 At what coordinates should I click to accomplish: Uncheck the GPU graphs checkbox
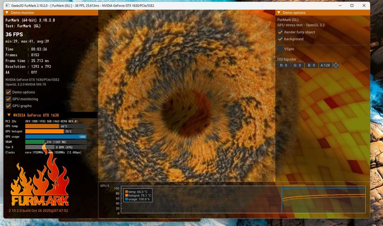[8, 106]
